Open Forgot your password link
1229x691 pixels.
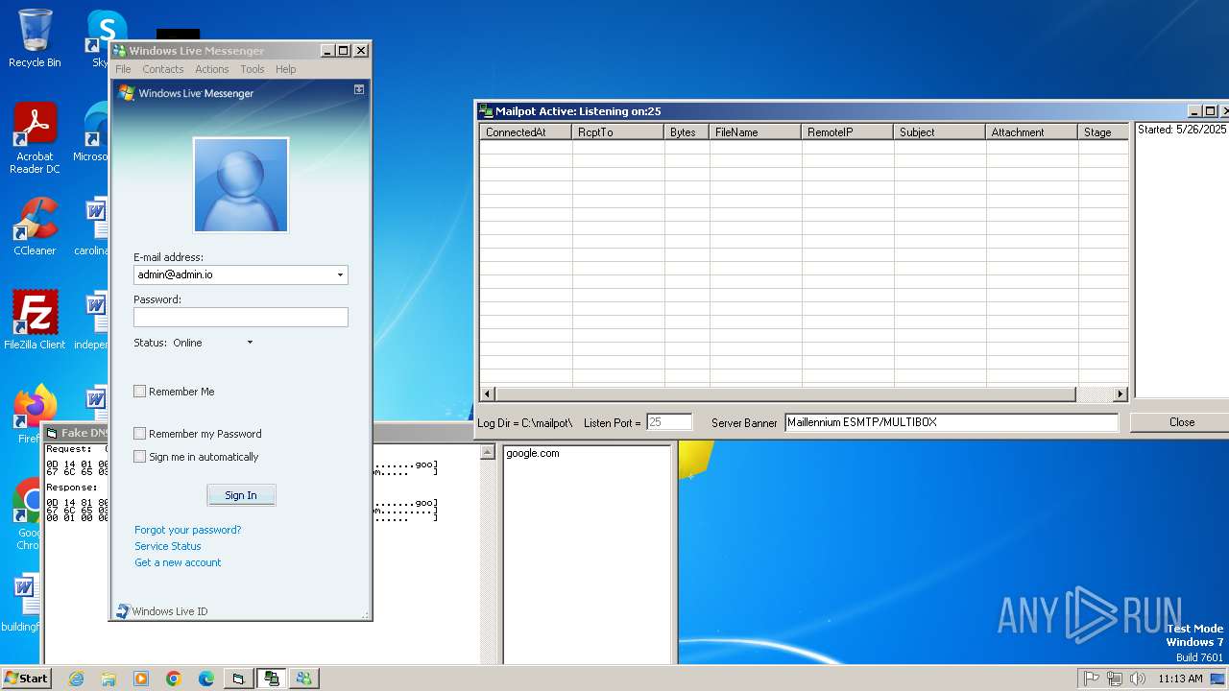(x=188, y=530)
